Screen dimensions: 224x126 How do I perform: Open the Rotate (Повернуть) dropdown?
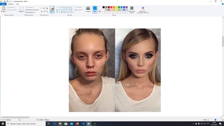30,13
